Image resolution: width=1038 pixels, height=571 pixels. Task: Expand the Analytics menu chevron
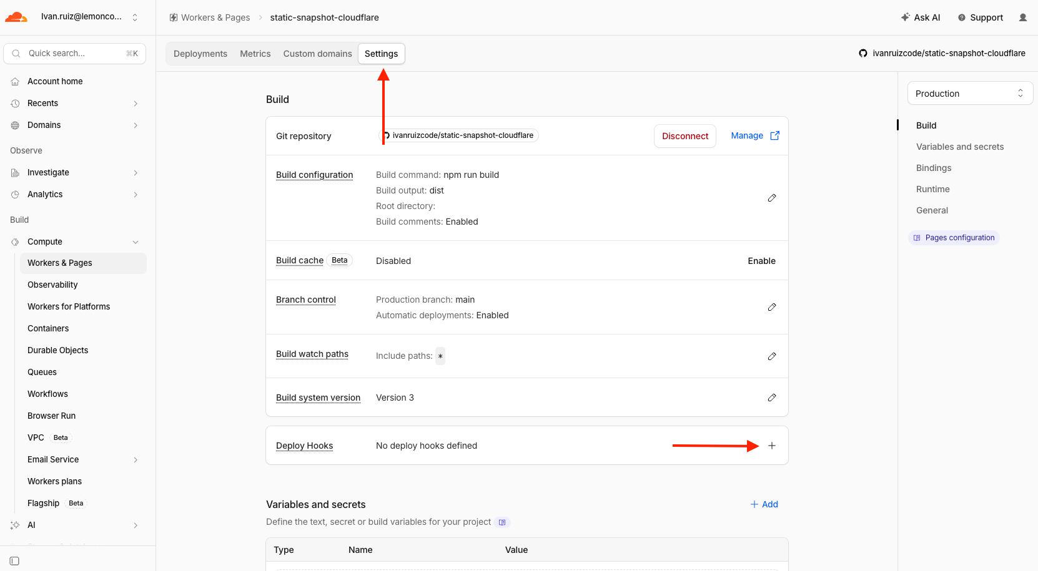point(136,195)
